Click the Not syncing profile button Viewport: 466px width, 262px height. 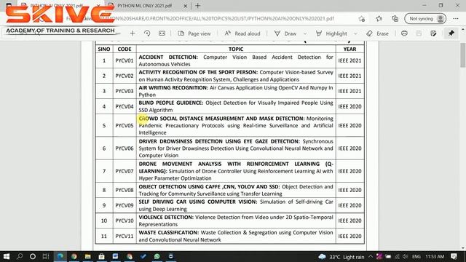pos(425,19)
